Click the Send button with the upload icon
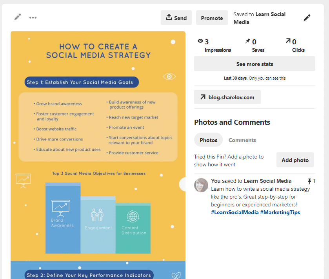Screen dimensions: 329x279 tap(176, 18)
